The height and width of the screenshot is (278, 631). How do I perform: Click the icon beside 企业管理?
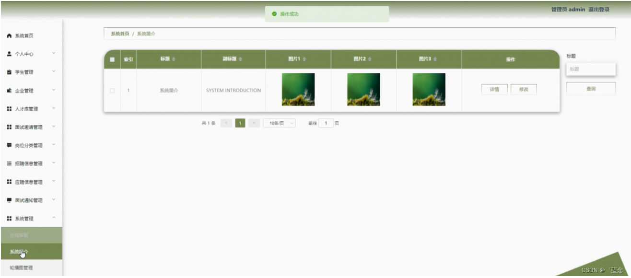pos(9,91)
